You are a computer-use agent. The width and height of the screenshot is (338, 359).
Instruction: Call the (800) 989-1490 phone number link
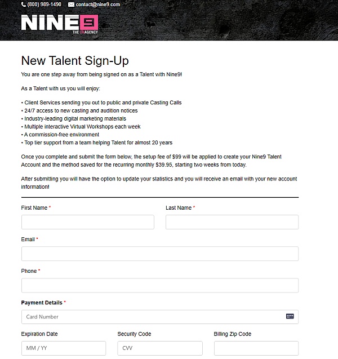click(x=45, y=5)
